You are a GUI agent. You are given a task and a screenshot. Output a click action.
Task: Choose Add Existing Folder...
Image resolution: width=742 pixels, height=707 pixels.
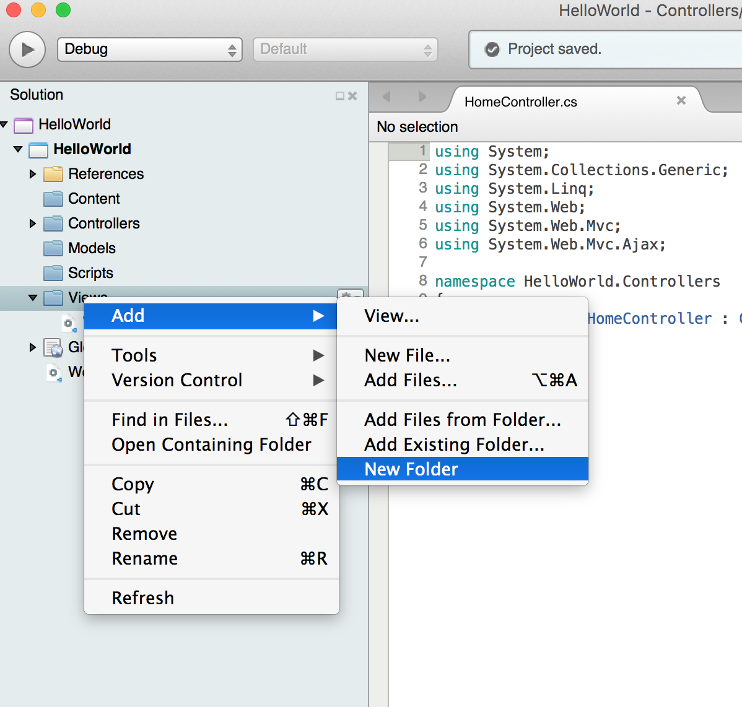click(463, 445)
